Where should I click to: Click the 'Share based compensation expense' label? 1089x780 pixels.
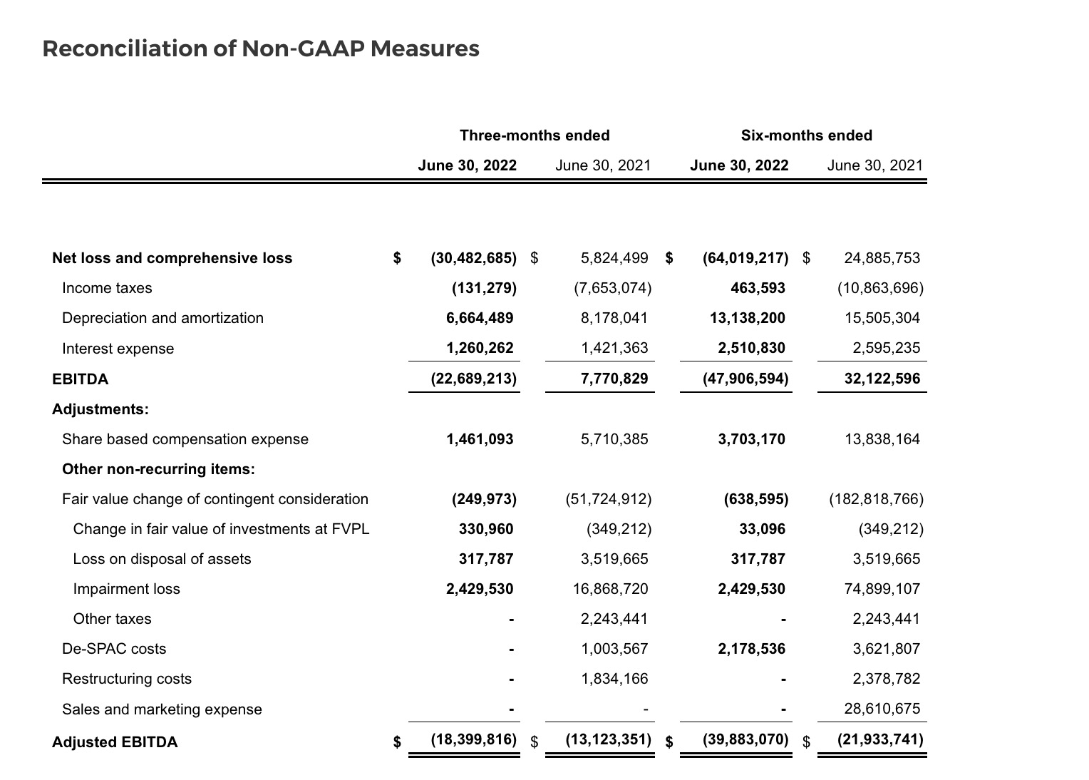point(185,439)
